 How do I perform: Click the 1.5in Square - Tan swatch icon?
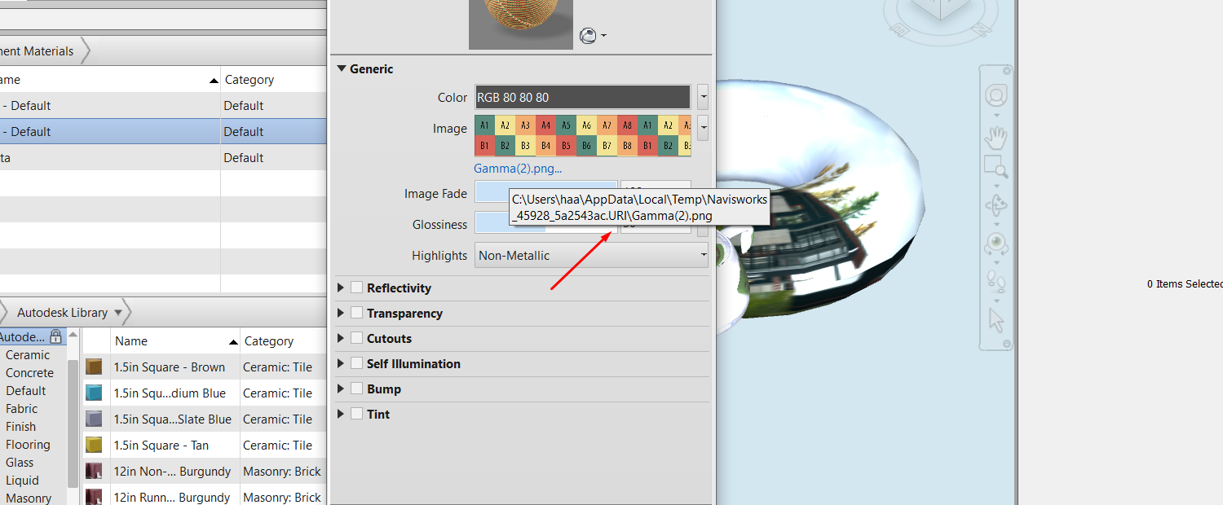pos(94,445)
